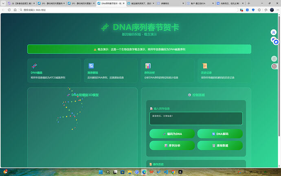Go back with the browser back arrow
Viewport: 281px width, 176px height.
pos(3,10)
